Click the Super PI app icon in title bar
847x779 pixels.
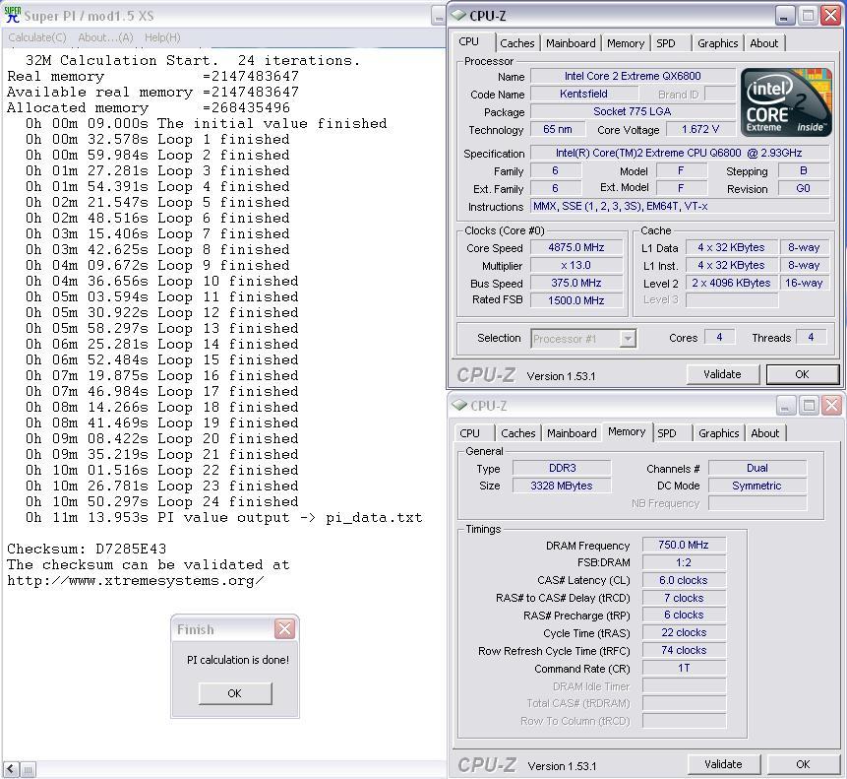click(12, 15)
